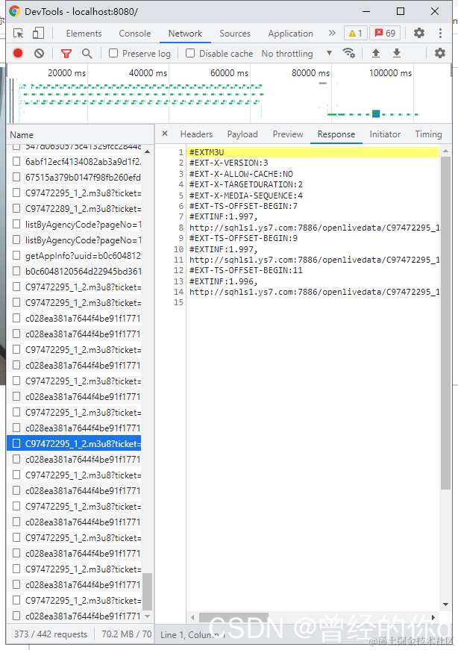
Task: Click the 373 / 442 requests status text
Action: click(51, 634)
